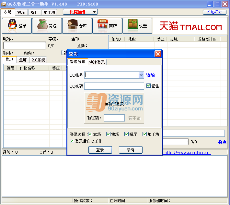Click the QQ penguin 登录 toolbar icon
Viewport: 230px width, 205px height.
click(x=17, y=26)
